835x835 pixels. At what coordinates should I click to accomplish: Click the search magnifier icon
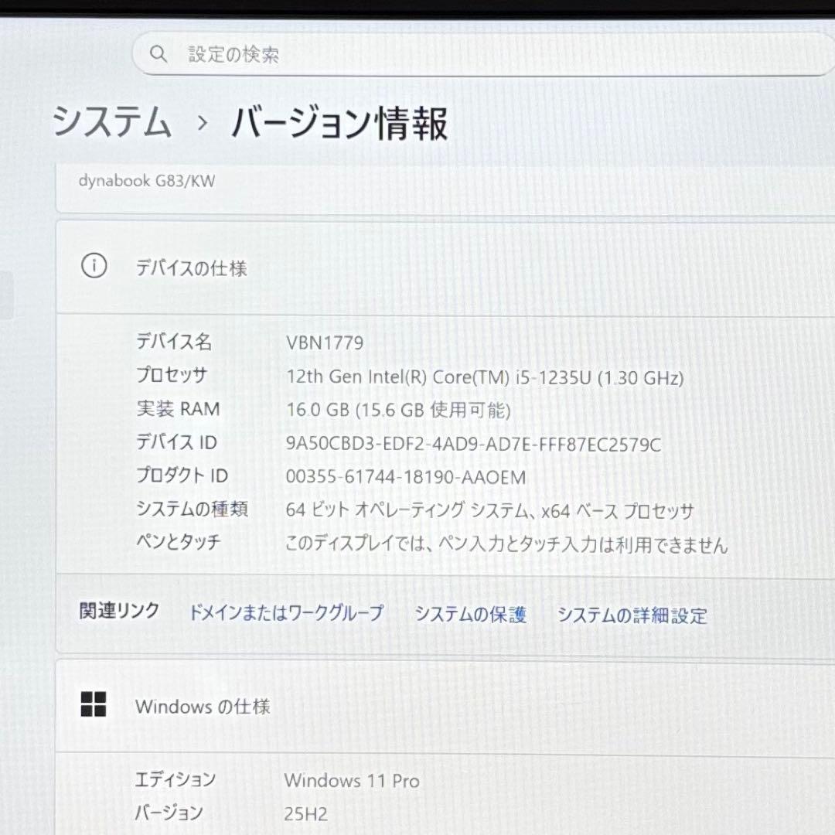pyautogui.click(x=158, y=53)
